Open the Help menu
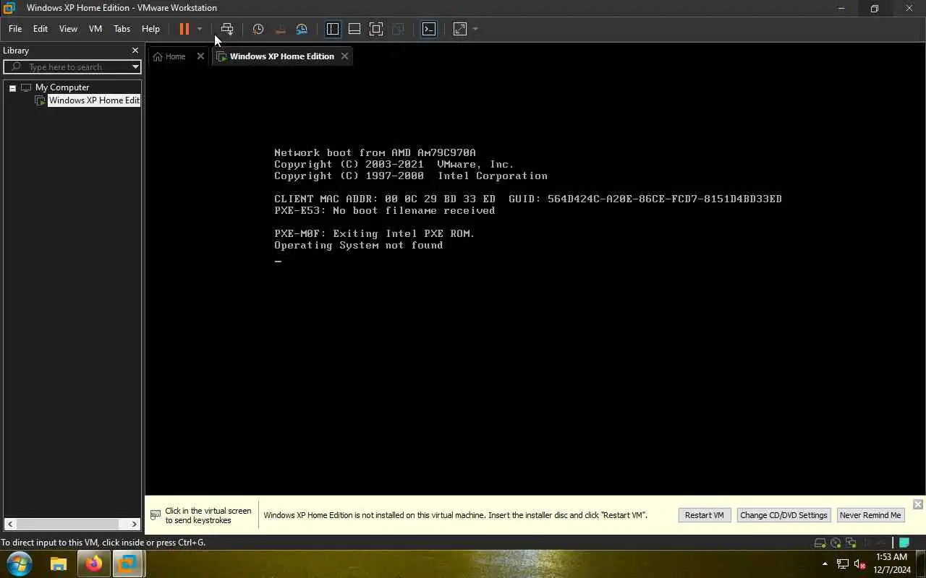Image resolution: width=926 pixels, height=578 pixels. pos(150,29)
